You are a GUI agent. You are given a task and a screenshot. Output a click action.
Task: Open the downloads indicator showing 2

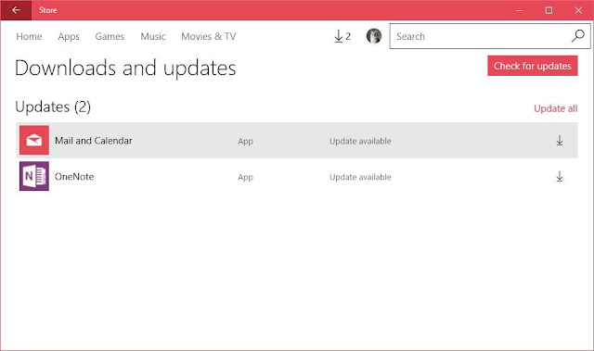click(x=342, y=36)
